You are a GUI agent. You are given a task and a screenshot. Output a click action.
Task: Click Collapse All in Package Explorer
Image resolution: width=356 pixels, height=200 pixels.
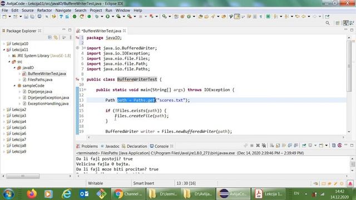click(50, 37)
